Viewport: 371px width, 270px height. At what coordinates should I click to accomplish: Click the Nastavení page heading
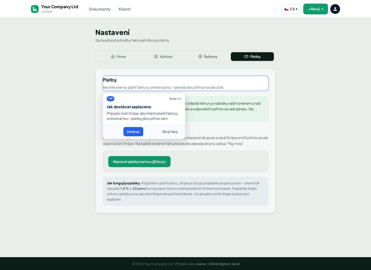pos(113,32)
